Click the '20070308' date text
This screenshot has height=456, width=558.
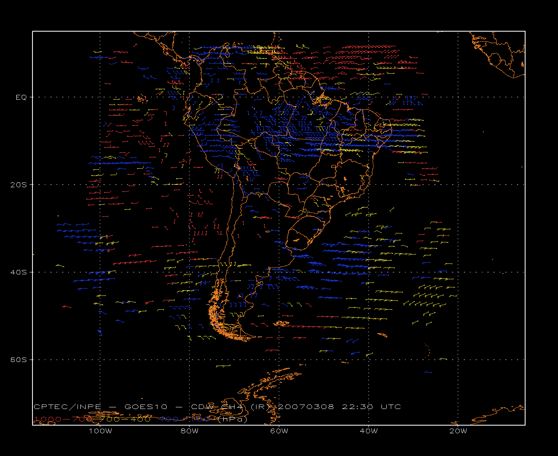point(307,407)
